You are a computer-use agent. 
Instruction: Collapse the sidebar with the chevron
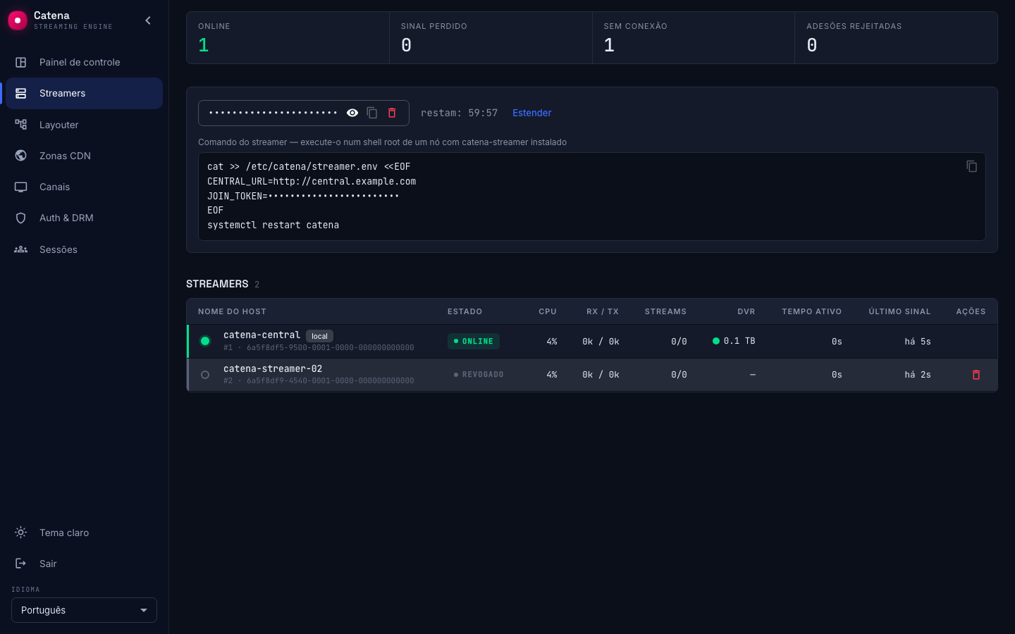click(148, 20)
